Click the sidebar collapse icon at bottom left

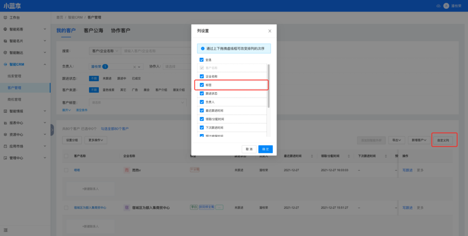coord(5,229)
